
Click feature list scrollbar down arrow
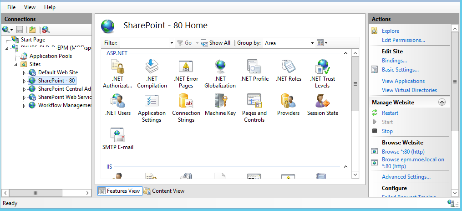click(355, 175)
